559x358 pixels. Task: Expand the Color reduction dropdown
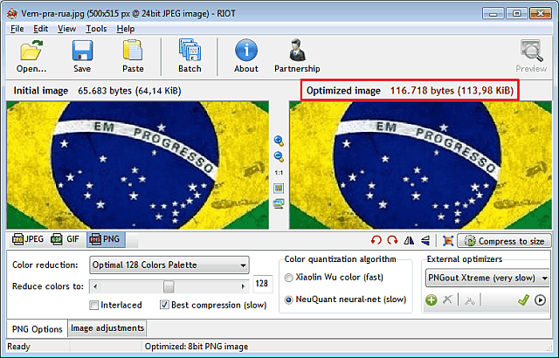[242, 265]
